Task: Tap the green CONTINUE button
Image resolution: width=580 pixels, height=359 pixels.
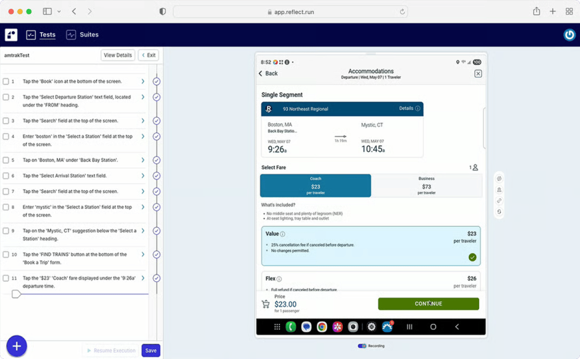Action: point(428,304)
